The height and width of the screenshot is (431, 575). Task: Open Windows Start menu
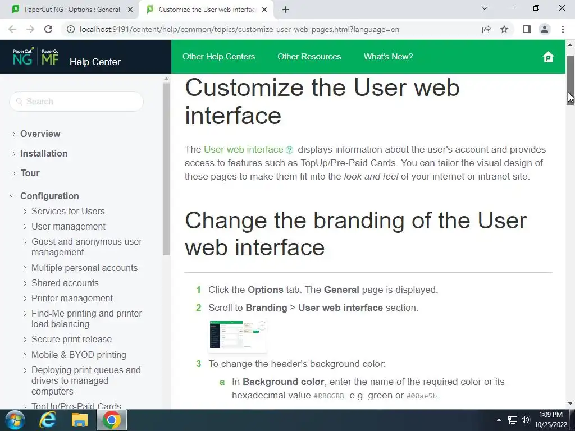15,420
